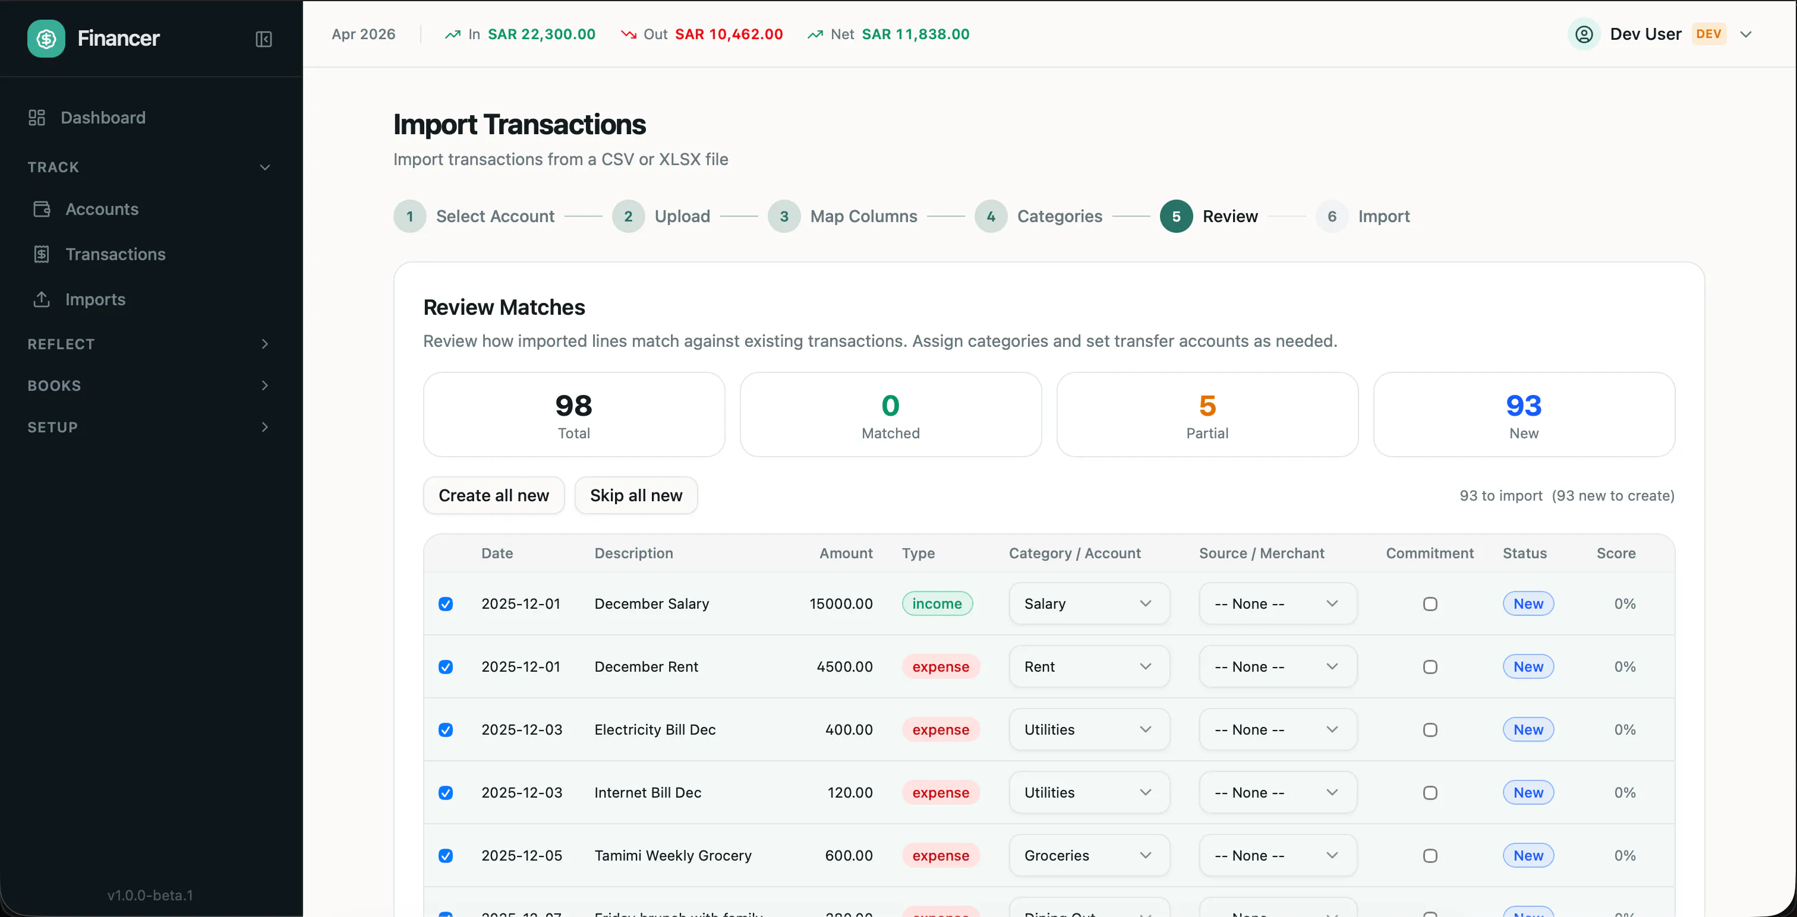Viewport: 1797px width, 917px height.
Task: Open Source/Merchant dropdown for Internet Bill Dec
Action: pos(1278,792)
